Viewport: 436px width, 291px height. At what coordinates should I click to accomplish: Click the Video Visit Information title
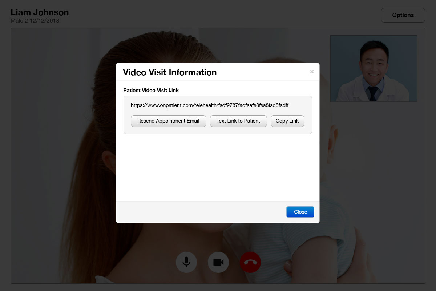point(170,72)
